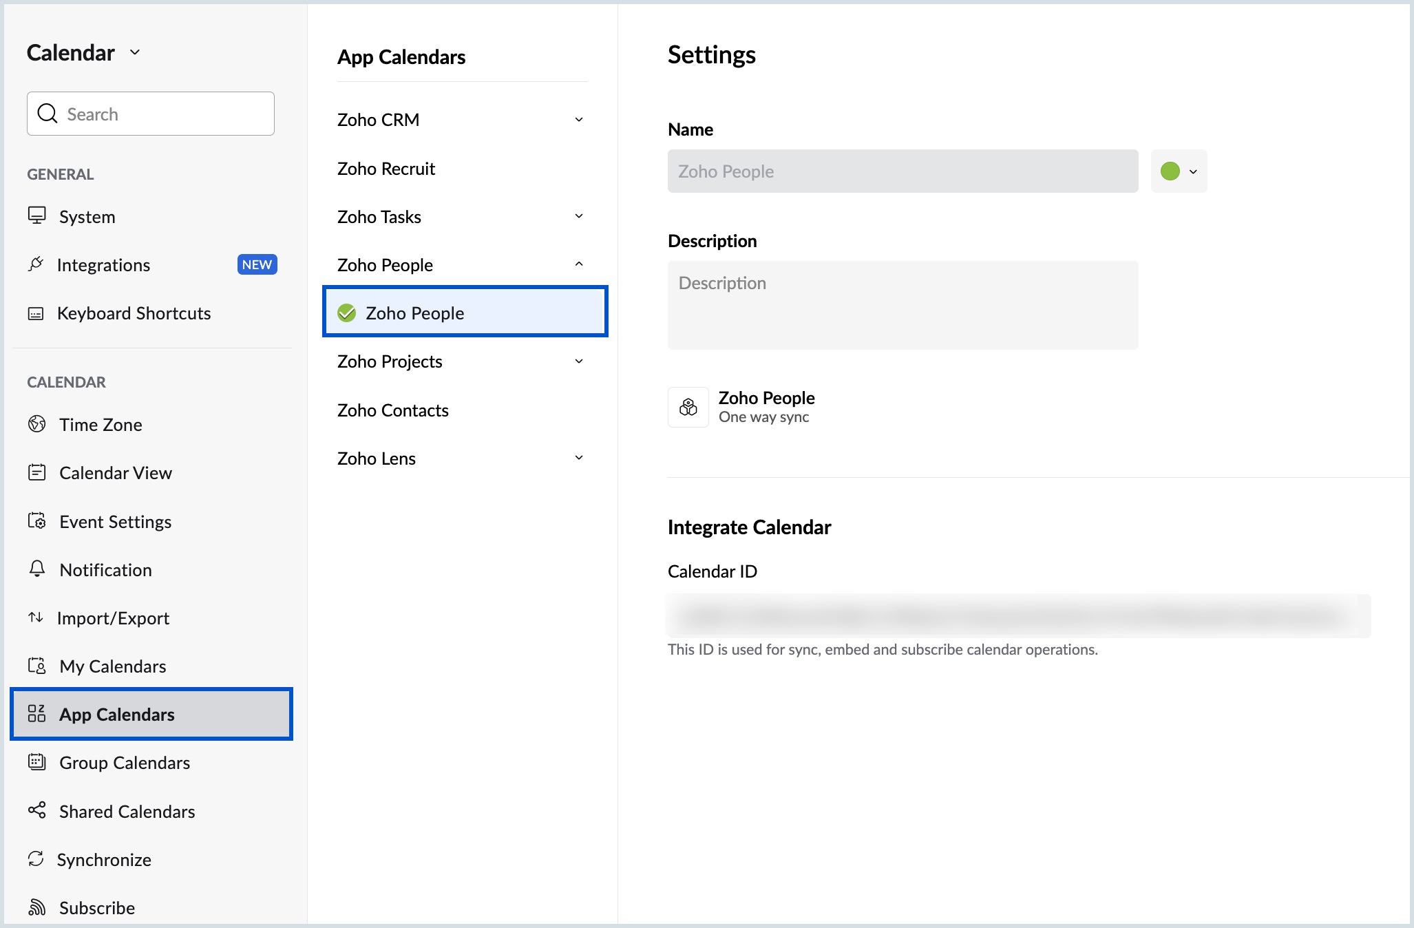The width and height of the screenshot is (1414, 928).
Task: Select Zoho Contacts from App Calendars
Action: pos(392,410)
